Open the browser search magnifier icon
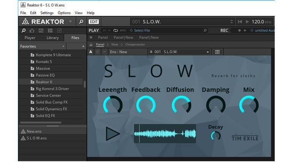293x162 pixels. click(24, 30)
